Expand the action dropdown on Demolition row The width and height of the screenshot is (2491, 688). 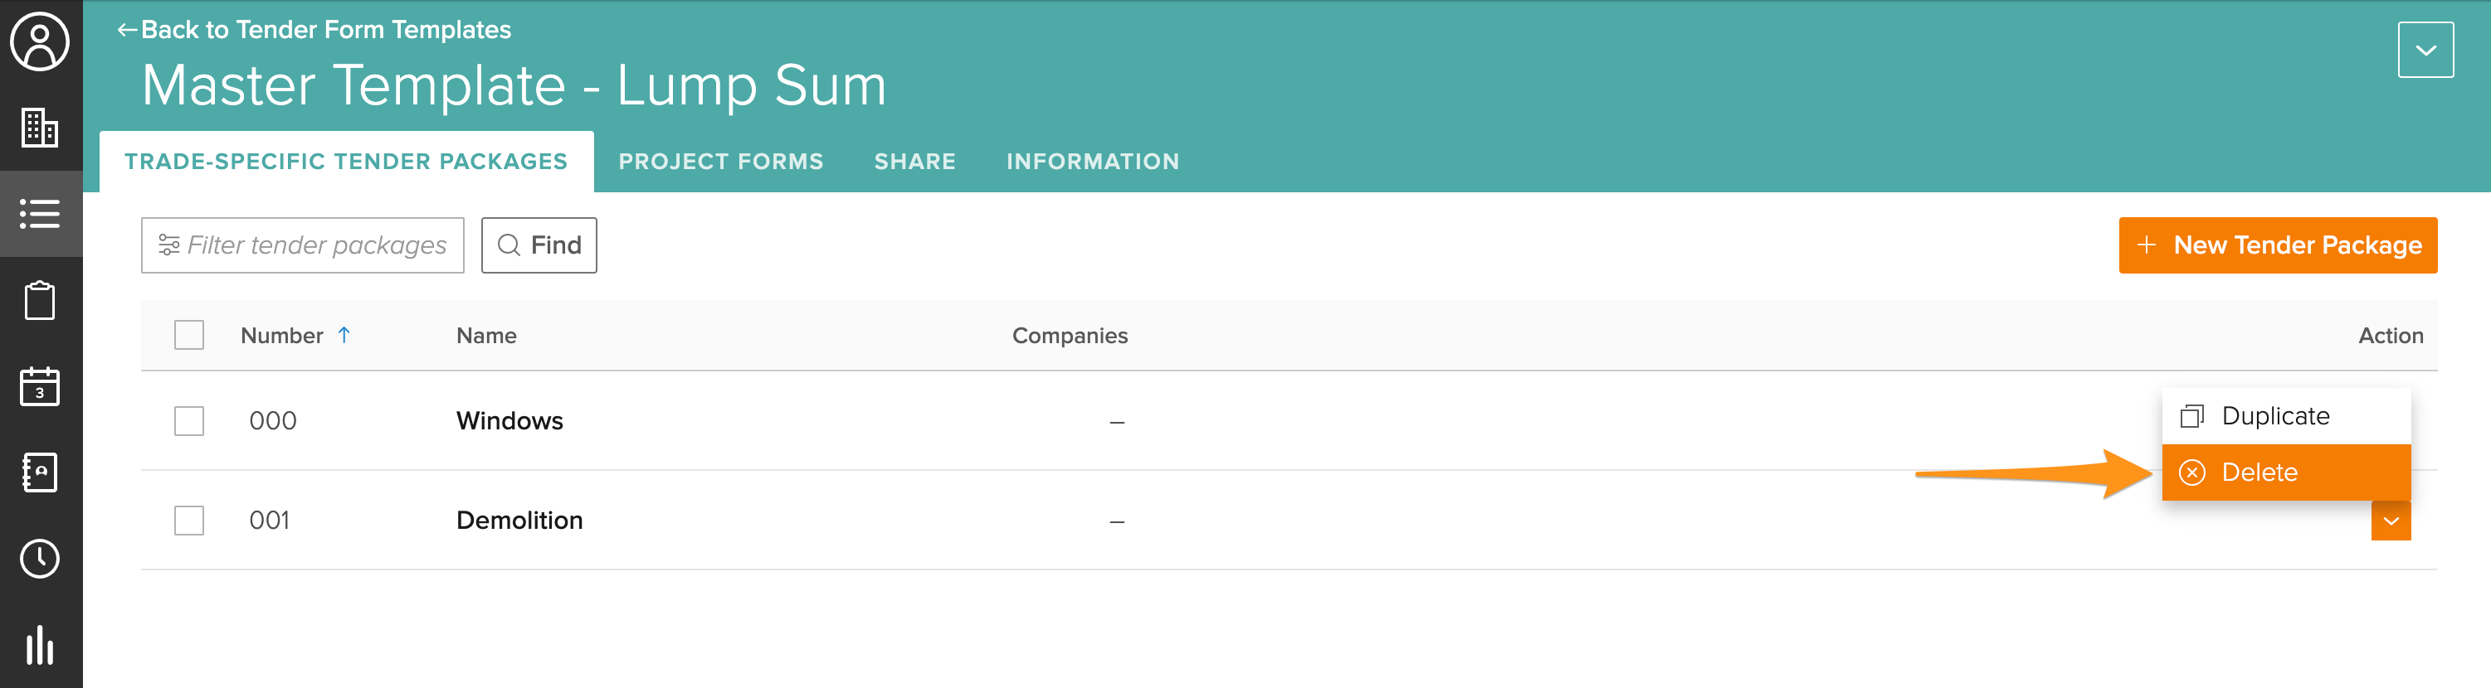tap(2392, 520)
